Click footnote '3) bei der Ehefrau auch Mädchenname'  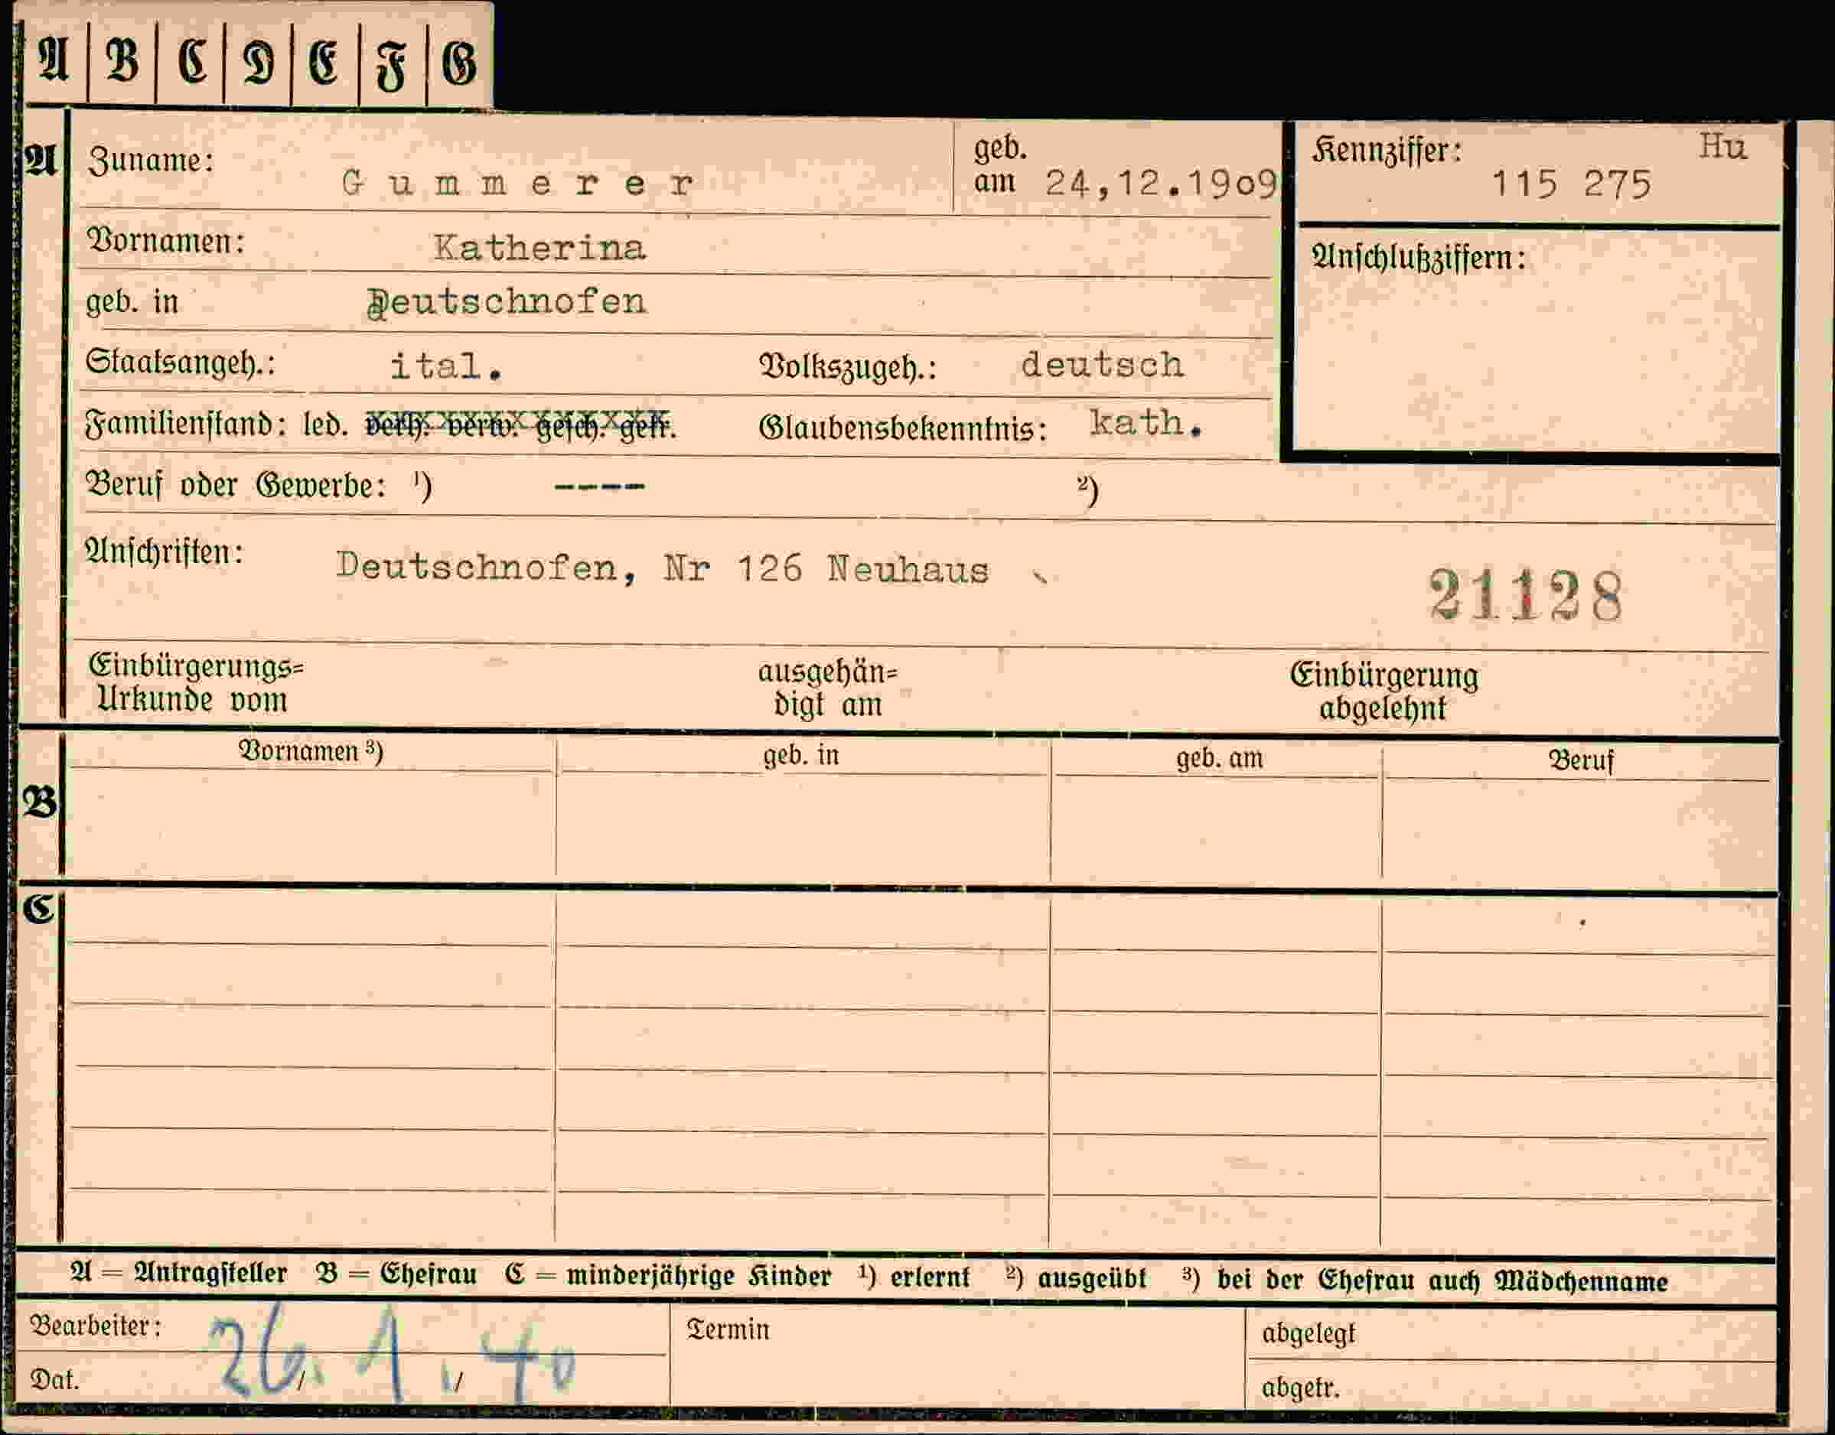(1425, 1280)
